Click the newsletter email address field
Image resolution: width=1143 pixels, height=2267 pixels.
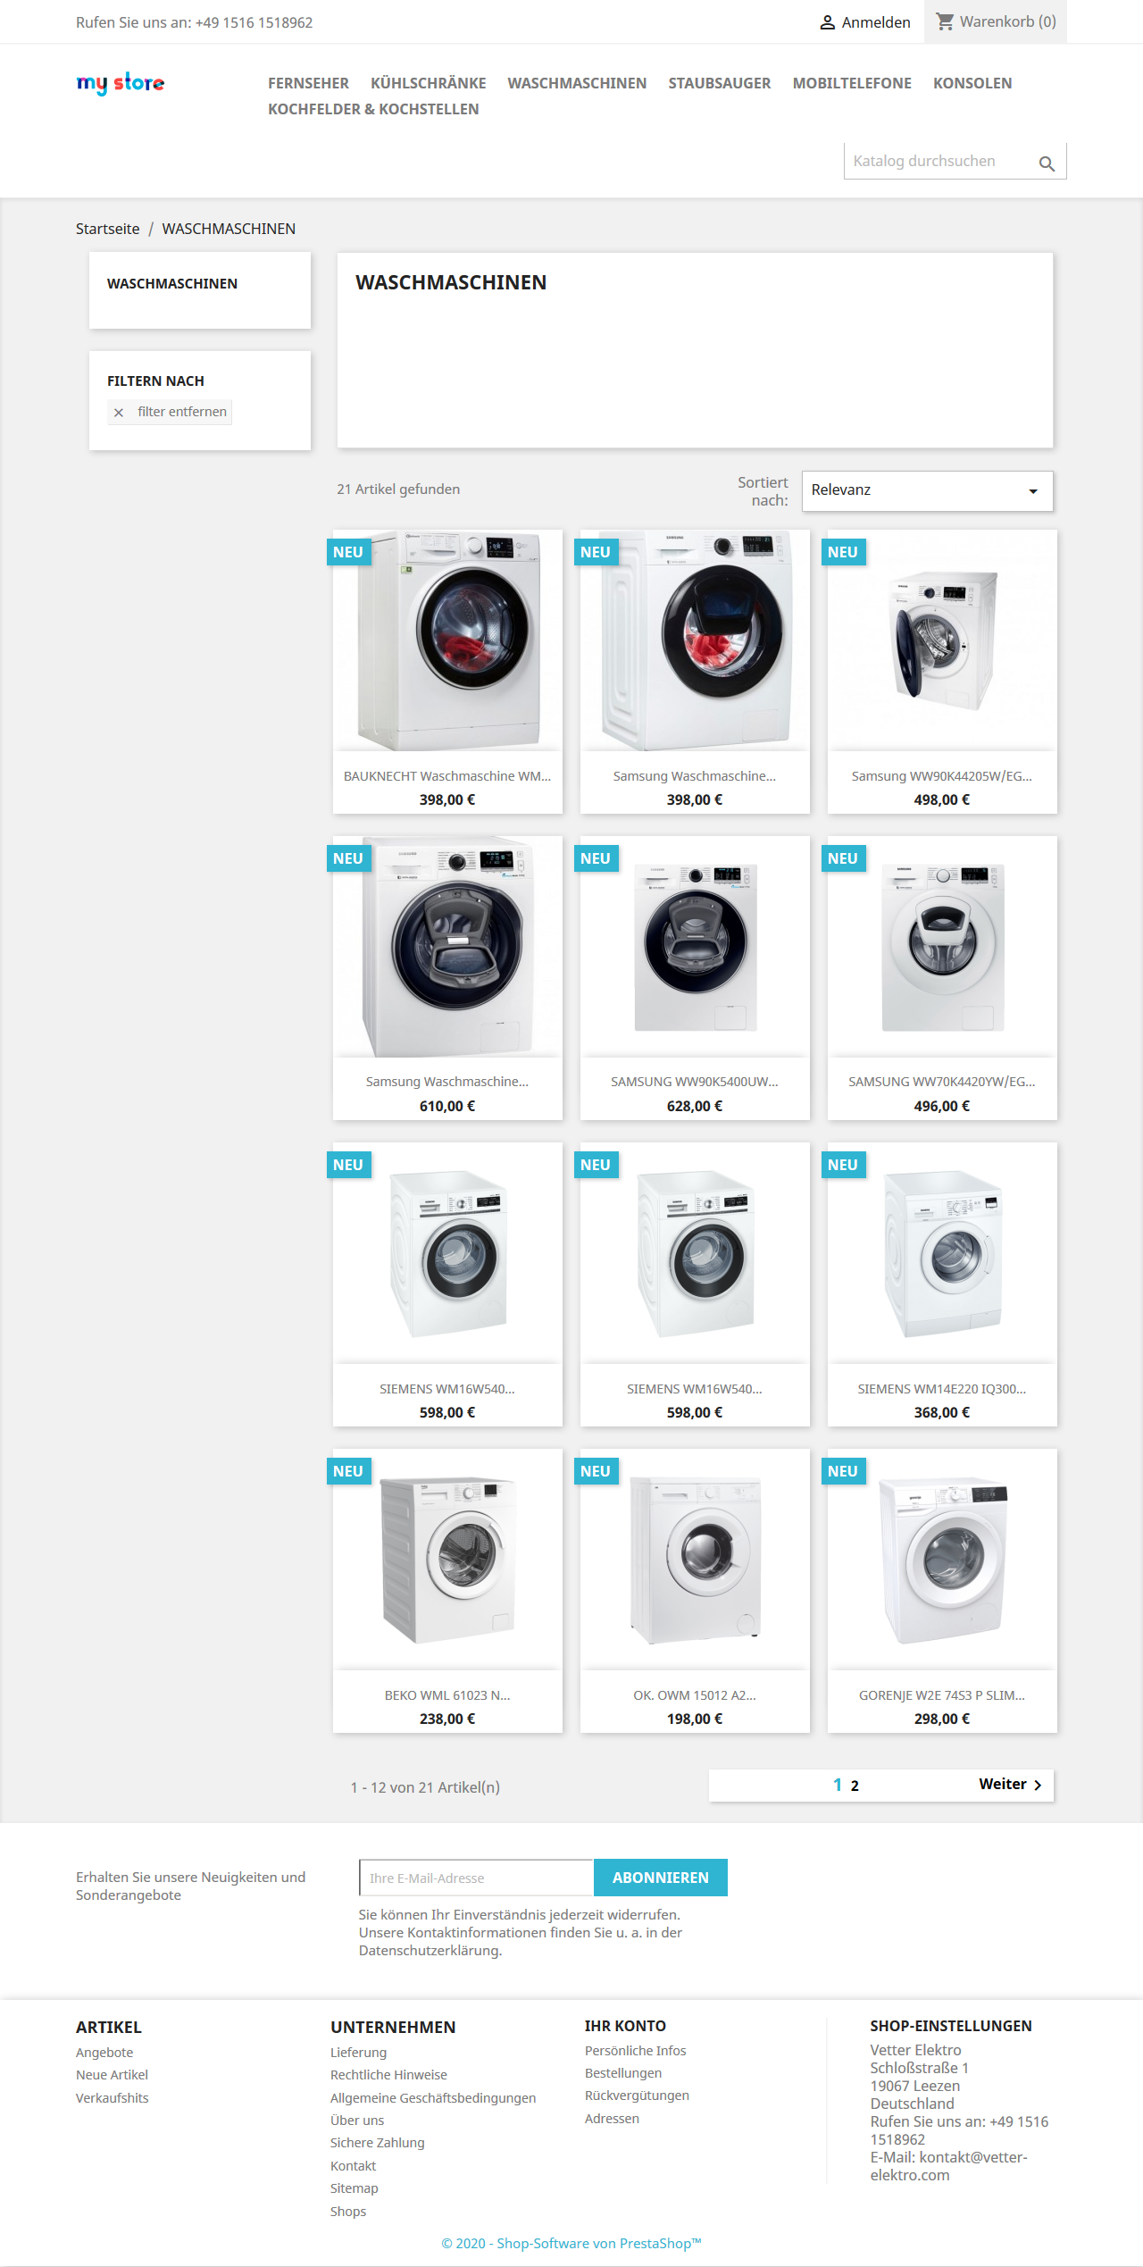477,1878
